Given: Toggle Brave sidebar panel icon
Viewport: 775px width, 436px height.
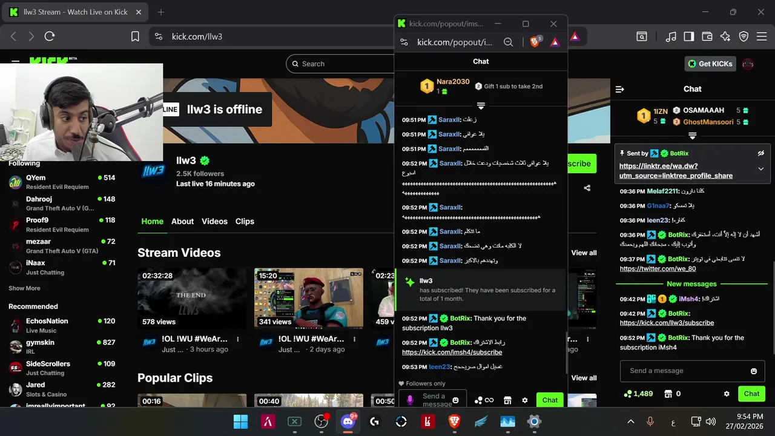Looking at the screenshot, I should pyautogui.click(x=688, y=36).
